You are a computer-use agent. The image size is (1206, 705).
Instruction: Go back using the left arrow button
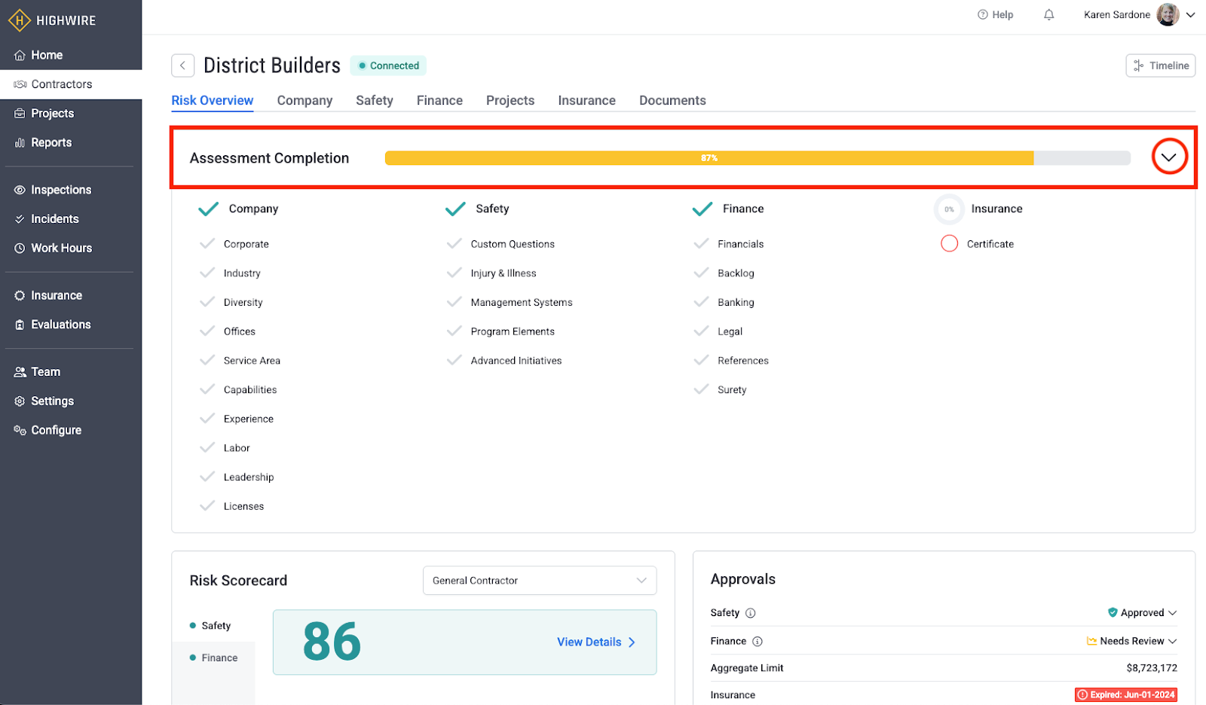point(182,66)
